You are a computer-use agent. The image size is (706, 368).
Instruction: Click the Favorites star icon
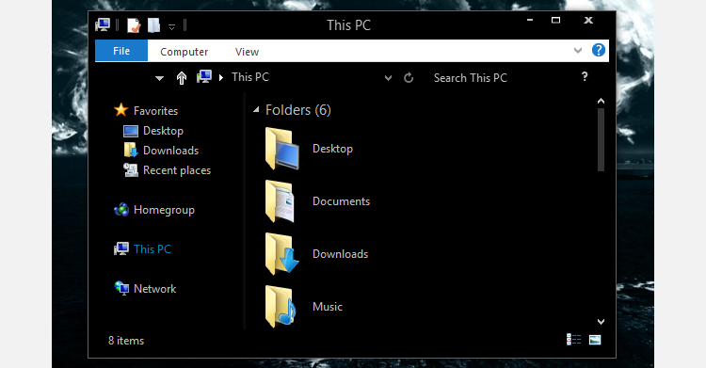120,109
